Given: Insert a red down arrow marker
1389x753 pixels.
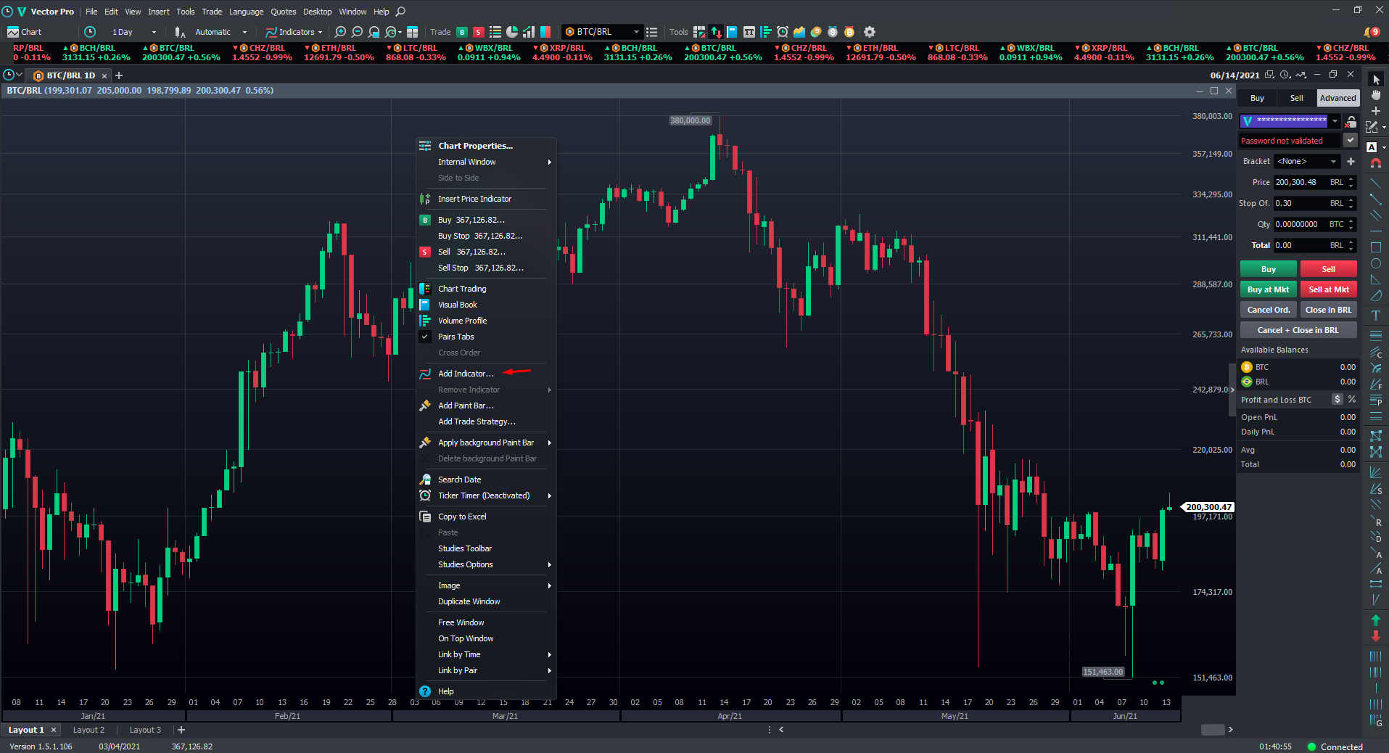Looking at the screenshot, I should click(x=1376, y=636).
